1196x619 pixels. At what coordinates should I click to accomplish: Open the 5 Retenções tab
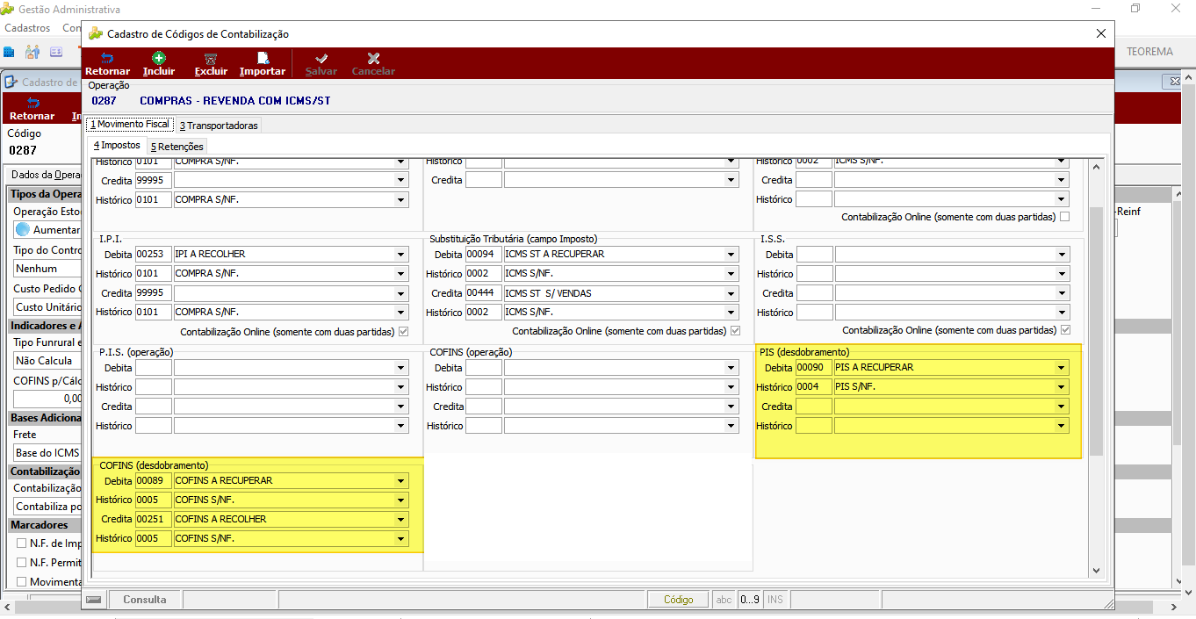pos(177,147)
